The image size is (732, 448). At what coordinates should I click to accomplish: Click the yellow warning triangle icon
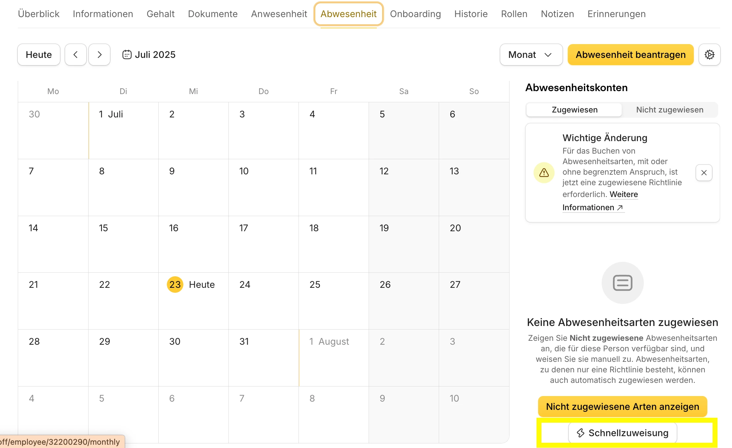(x=544, y=173)
